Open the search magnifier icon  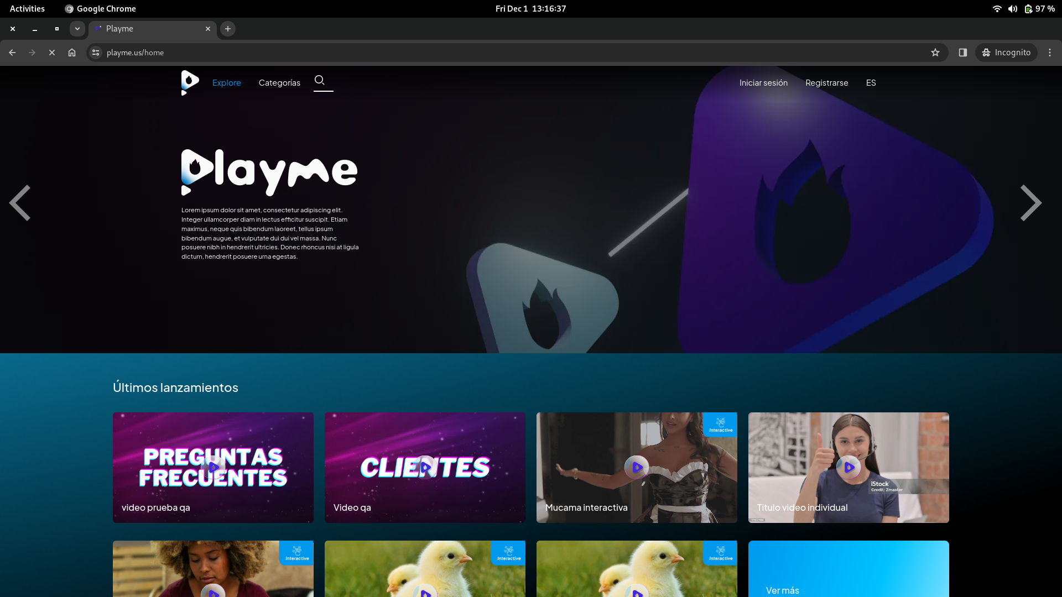point(320,81)
